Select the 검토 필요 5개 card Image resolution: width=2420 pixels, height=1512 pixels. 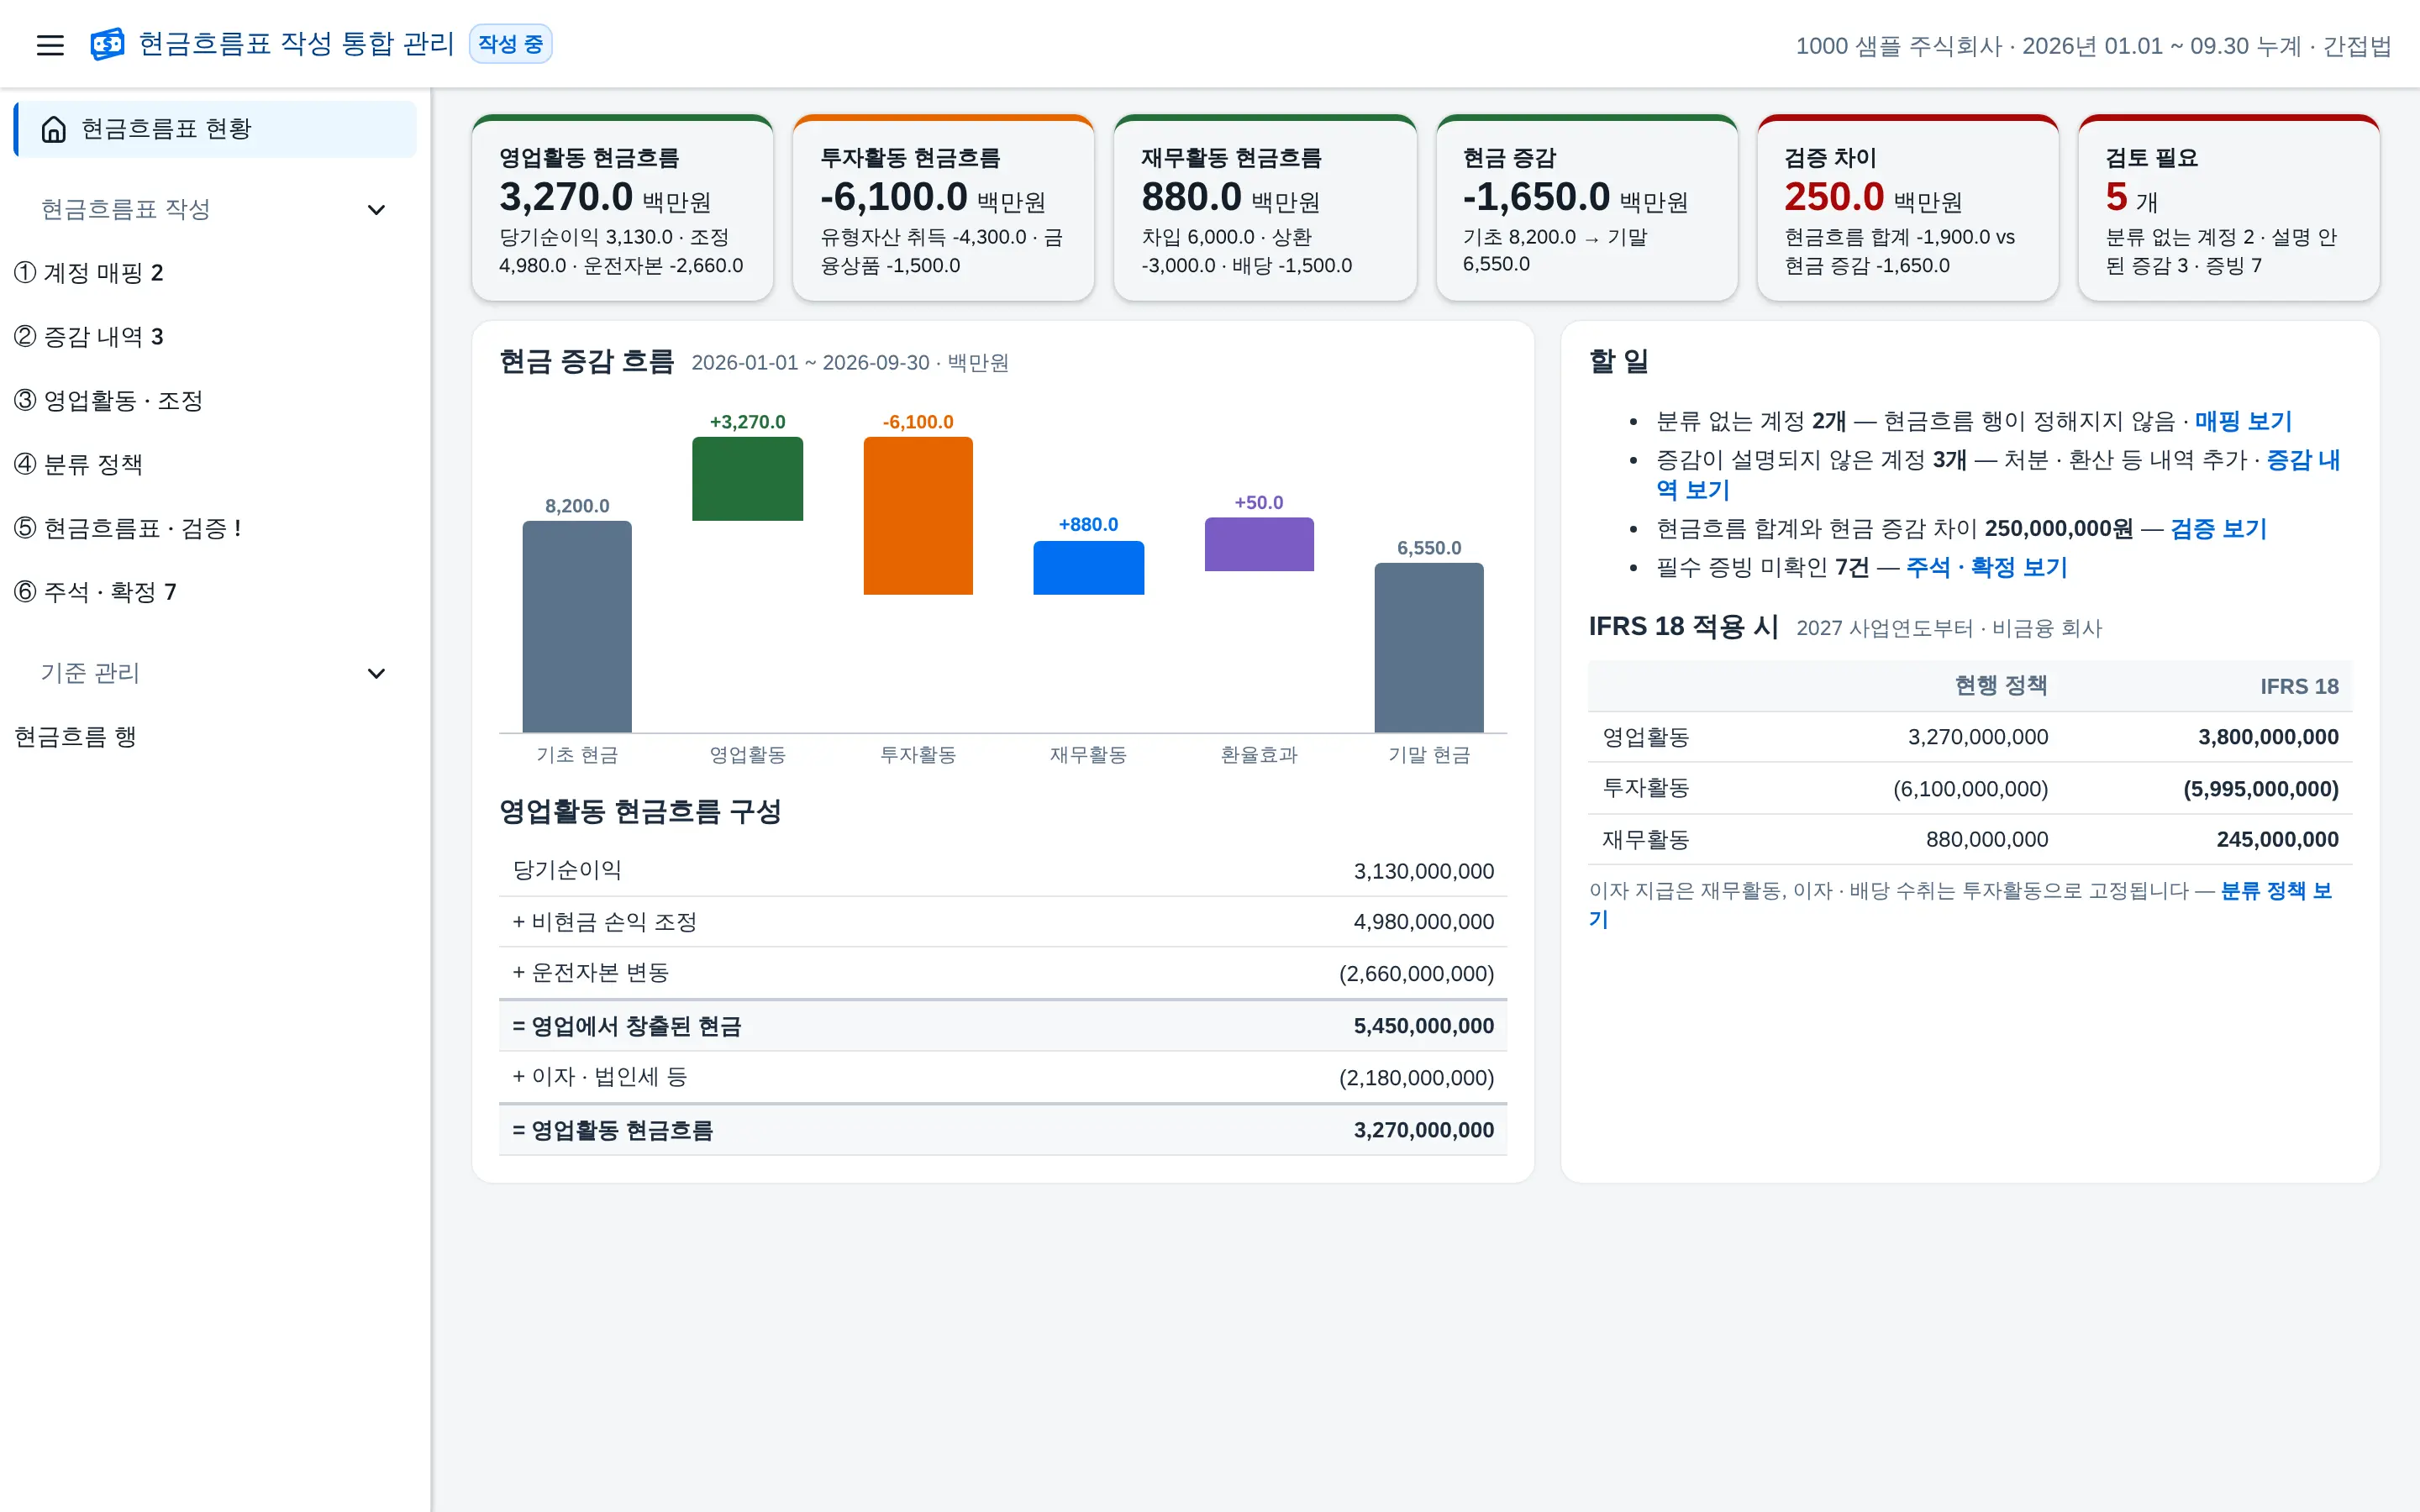pos(2228,208)
